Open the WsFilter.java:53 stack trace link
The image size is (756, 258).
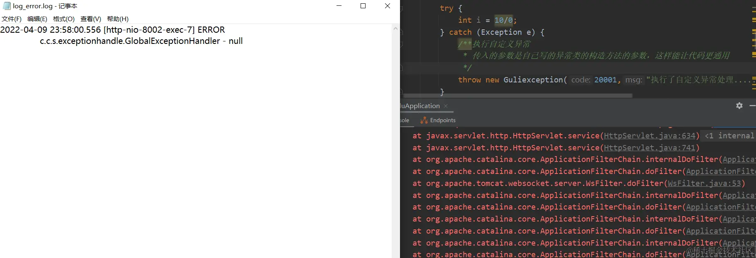pyautogui.click(x=704, y=183)
